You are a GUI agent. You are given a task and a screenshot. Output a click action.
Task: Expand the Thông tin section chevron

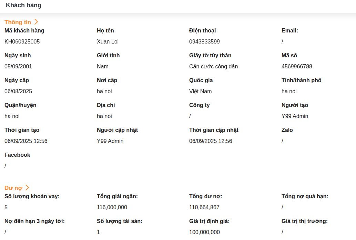pyautogui.click(x=36, y=22)
